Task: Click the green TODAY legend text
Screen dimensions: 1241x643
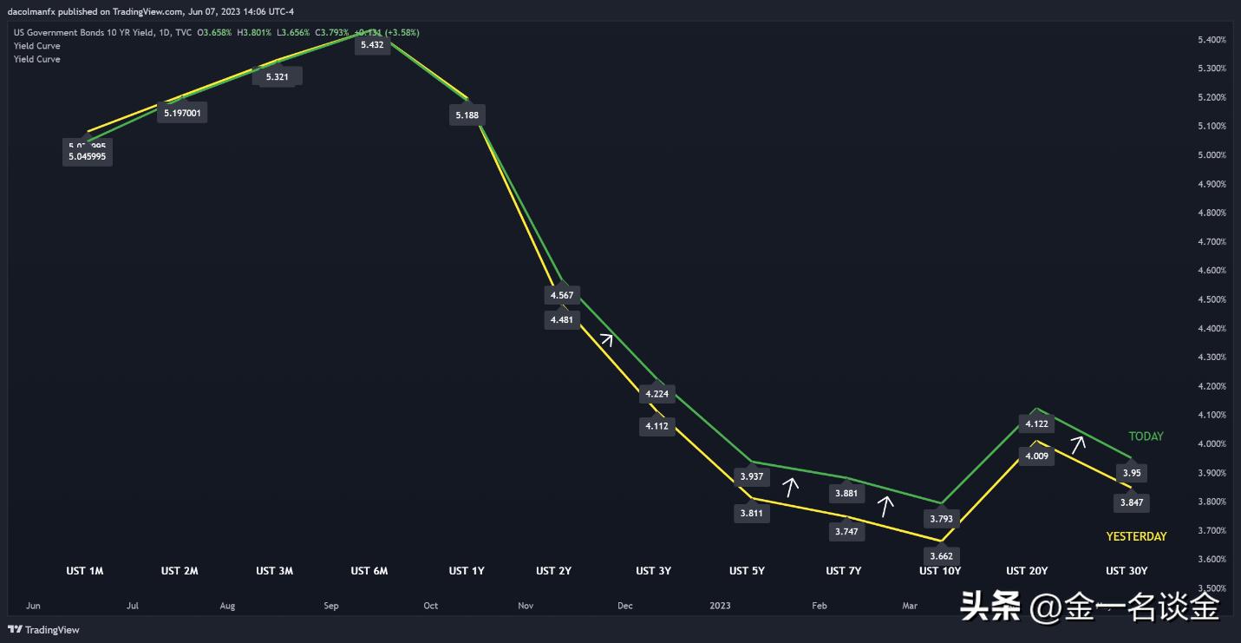Action: click(1146, 436)
